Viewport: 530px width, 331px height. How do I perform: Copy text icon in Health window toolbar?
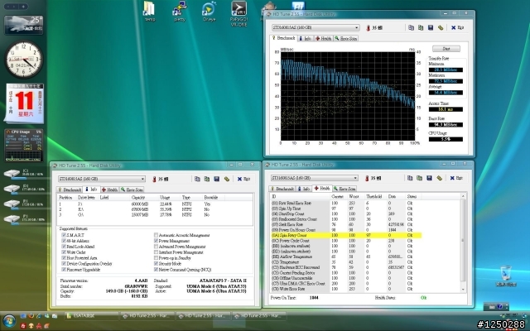tap(410, 178)
